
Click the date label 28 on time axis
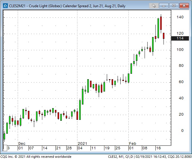coord(69,148)
